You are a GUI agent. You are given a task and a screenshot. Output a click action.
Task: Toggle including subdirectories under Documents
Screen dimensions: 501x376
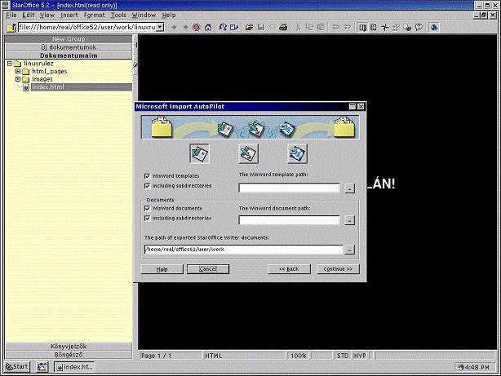[x=147, y=219]
